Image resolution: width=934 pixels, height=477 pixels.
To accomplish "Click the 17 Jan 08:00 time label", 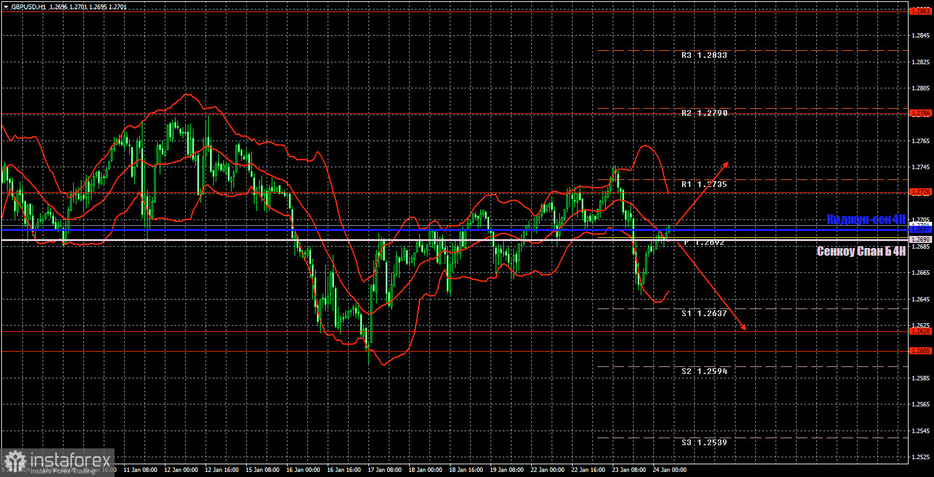I will [386, 469].
